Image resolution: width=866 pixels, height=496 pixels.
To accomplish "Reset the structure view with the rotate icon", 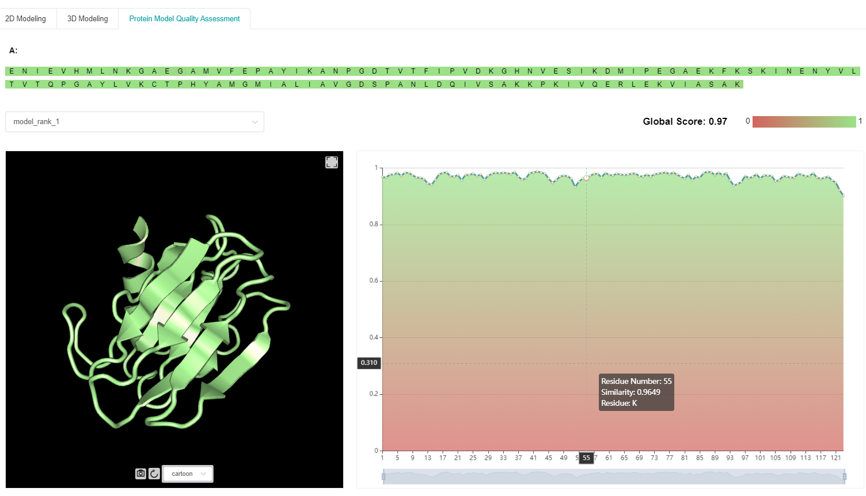I will coord(154,474).
